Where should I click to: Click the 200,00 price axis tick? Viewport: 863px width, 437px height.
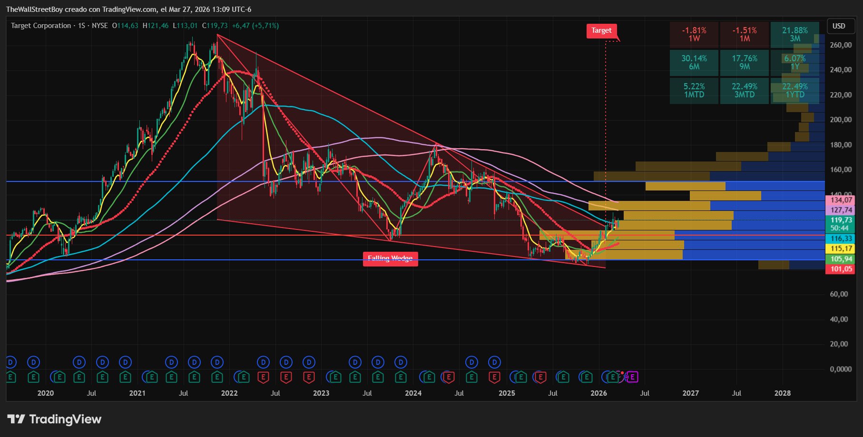[x=841, y=120]
